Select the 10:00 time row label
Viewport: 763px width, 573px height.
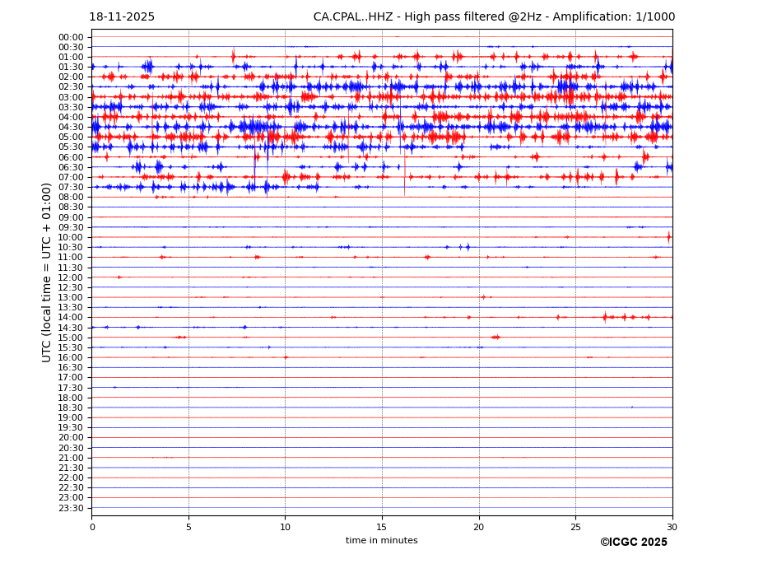point(71,237)
